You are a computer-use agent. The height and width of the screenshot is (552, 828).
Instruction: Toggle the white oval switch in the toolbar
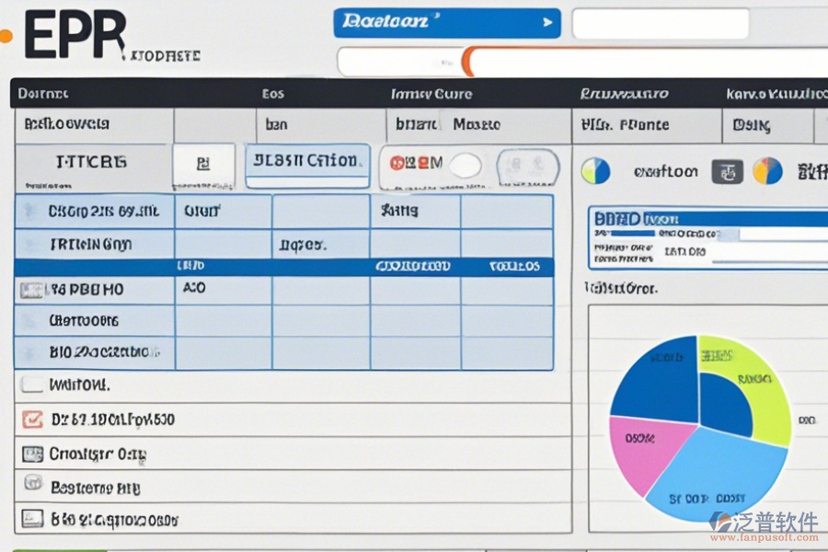466,166
